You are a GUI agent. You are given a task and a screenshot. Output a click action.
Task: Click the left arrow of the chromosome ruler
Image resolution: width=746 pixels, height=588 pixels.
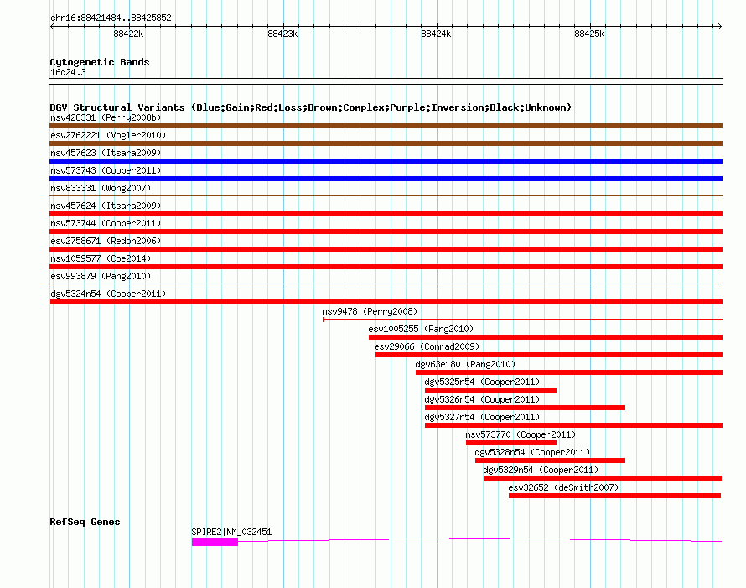tap(52, 27)
